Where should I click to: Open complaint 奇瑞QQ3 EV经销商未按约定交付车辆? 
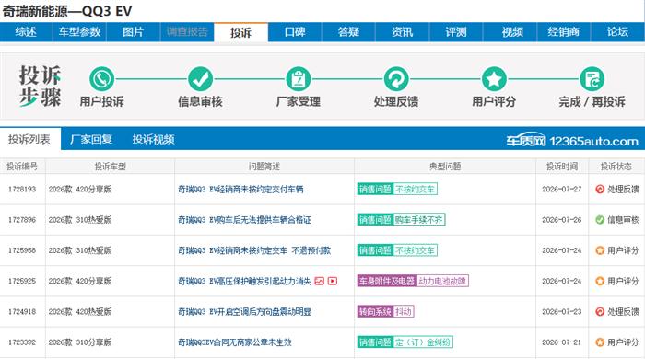pyautogui.click(x=240, y=189)
